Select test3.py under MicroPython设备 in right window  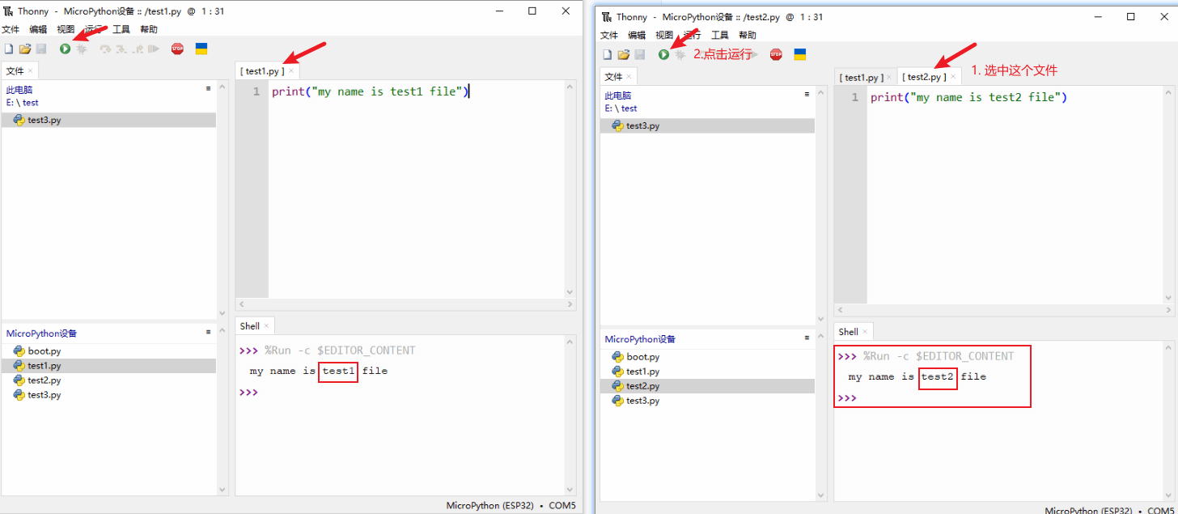pos(642,401)
